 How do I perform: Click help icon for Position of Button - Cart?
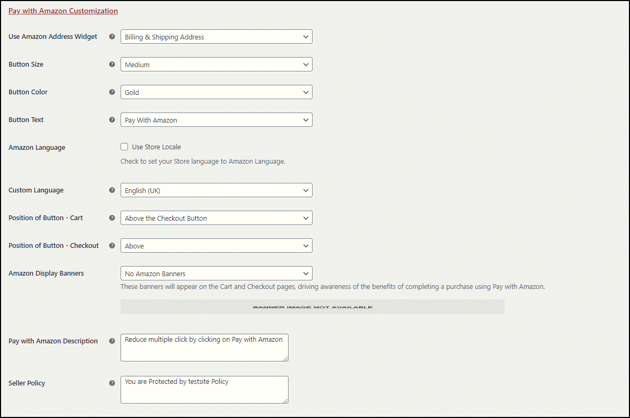click(112, 218)
